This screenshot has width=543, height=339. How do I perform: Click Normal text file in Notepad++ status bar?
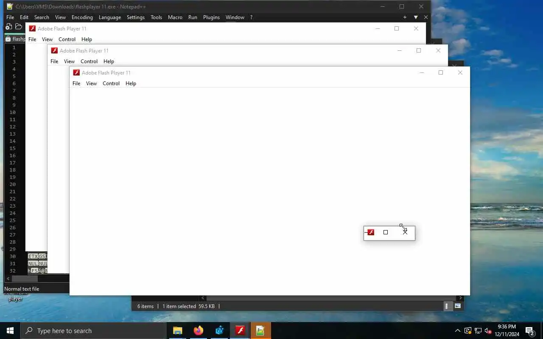pos(22,289)
